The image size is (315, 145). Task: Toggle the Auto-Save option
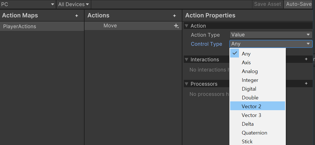coord(299,4)
